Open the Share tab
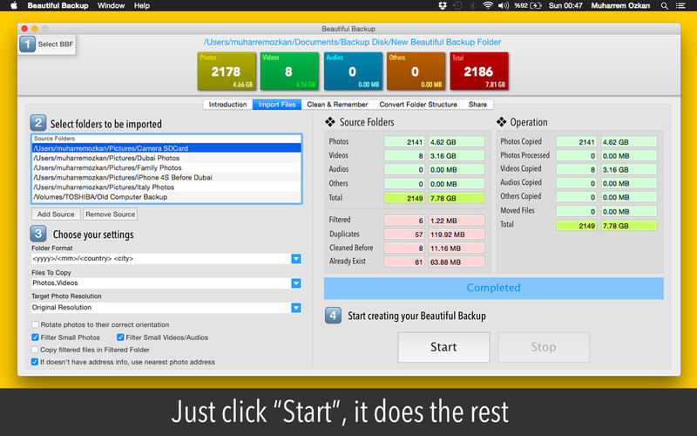Image resolution: width=697 pixels, height=436 pixels. tap(477, 104)
